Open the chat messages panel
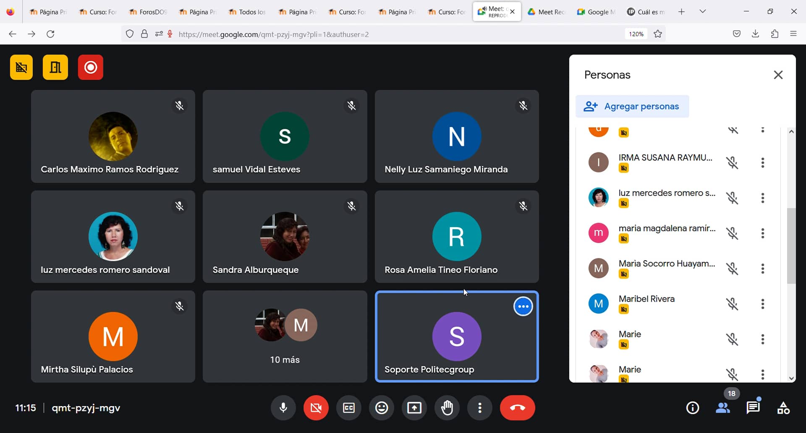The width and height of the screenshot is (806, 433). 753,407
